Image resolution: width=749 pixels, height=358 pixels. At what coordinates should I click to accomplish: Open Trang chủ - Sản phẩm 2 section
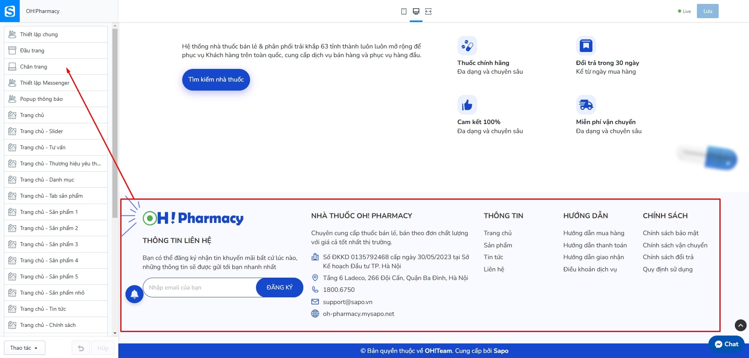click(x=56, y=228)
